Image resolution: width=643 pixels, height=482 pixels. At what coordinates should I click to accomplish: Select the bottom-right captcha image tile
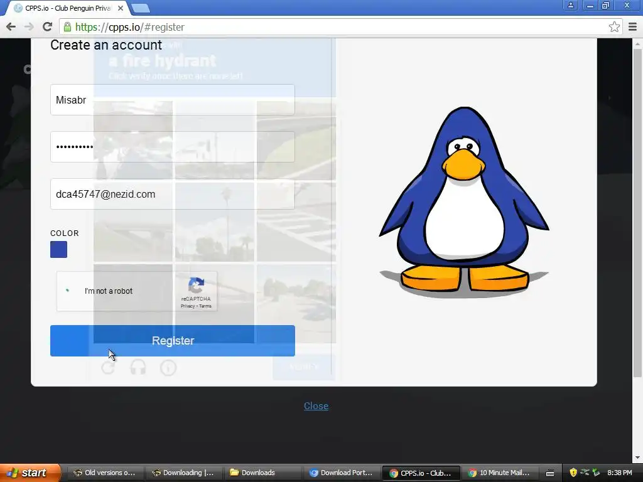[296, 303]
